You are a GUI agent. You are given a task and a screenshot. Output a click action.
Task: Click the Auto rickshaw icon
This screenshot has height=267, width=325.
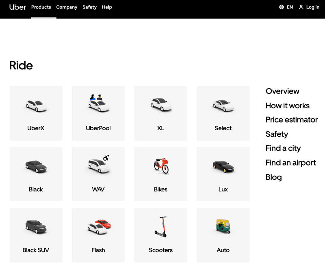pos(223,226)
